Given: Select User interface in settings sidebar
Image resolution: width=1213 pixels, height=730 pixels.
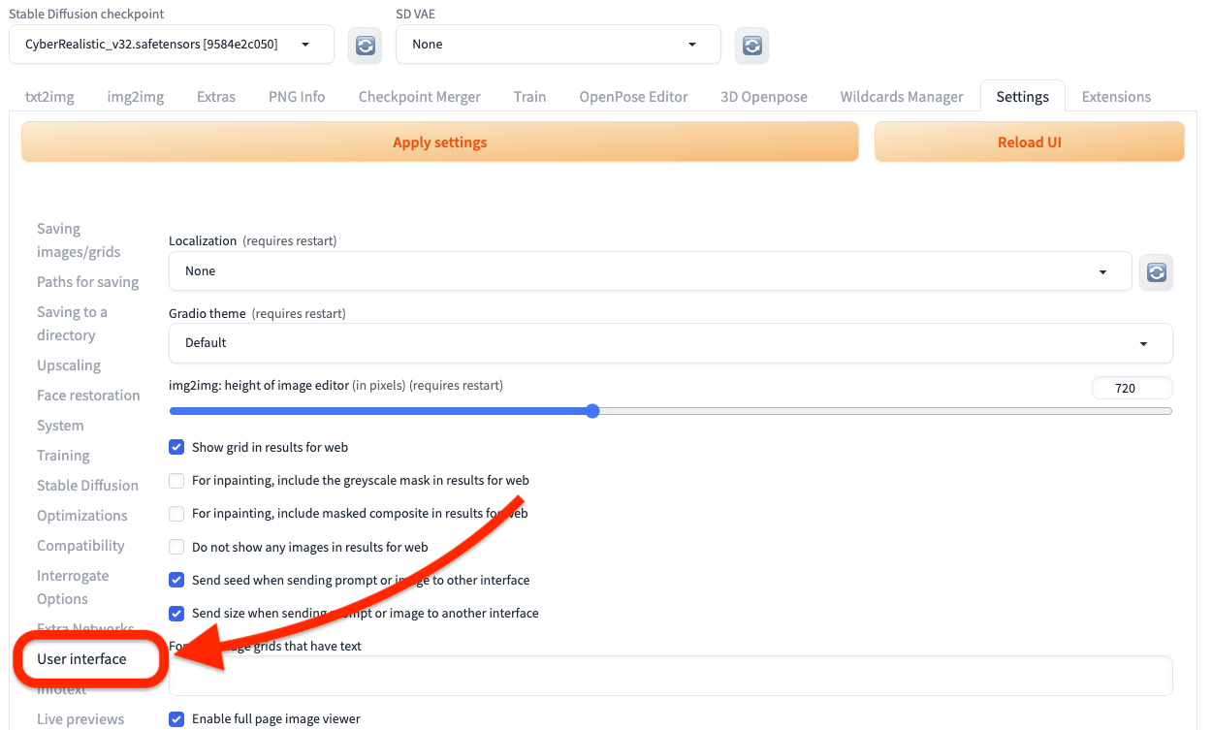Looking at the screenshot, I should [x=81, y=659].
